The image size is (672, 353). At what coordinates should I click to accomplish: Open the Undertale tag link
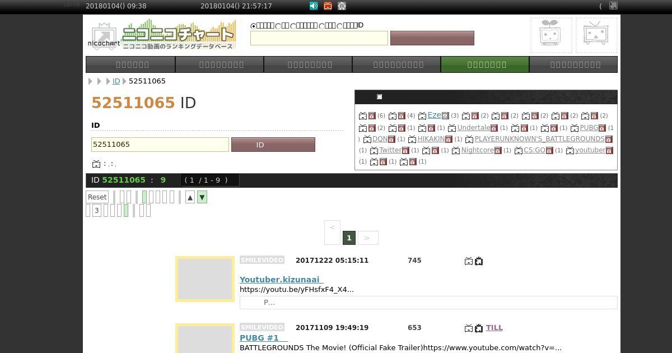[x=474, y=128]
